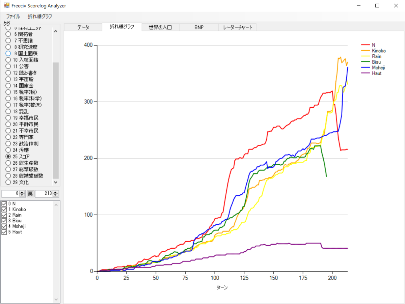Click the purple Haut legend swatch

pos(366,73)
